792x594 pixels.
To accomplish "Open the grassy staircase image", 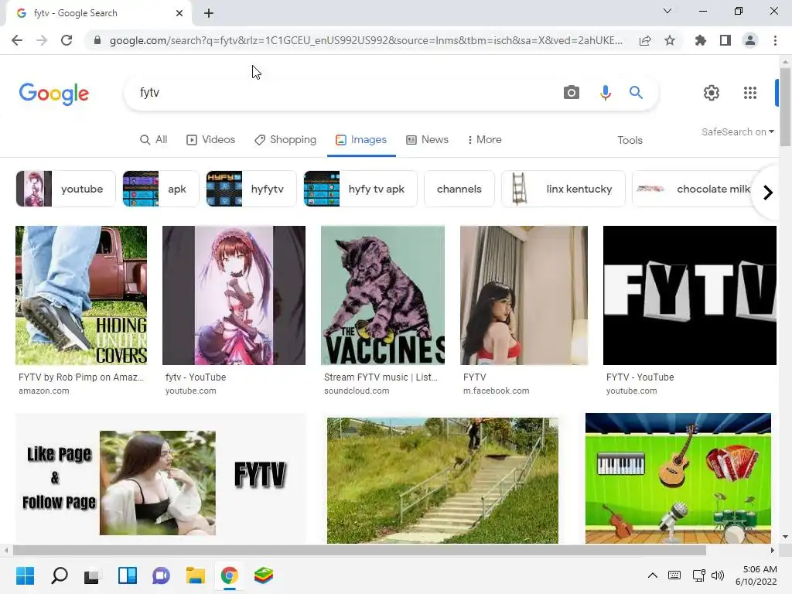I will click(x=442, y=480).
